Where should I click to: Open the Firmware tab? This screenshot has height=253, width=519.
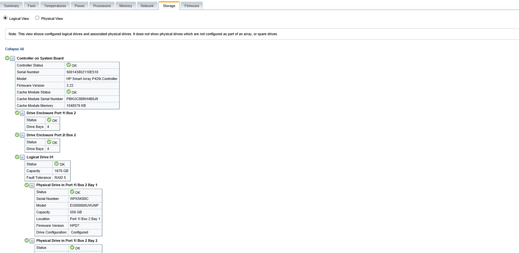(x=192, y=6)
